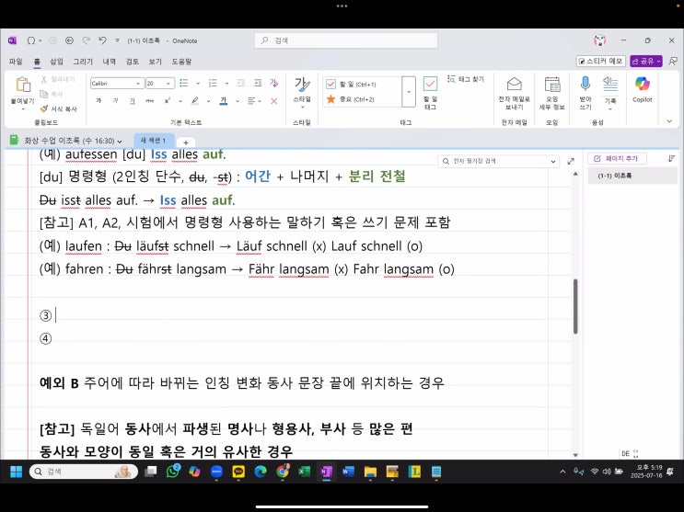Select the 새 섹션 1 section tab
The height and width of the screenshot is (512, 684).
coord(154,141)
